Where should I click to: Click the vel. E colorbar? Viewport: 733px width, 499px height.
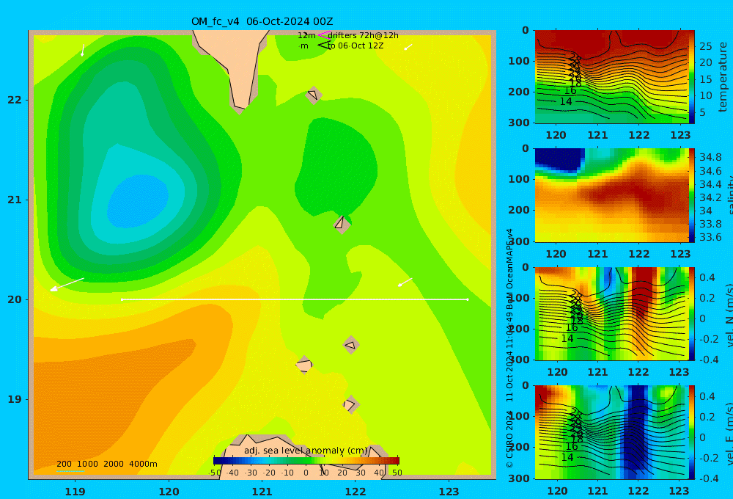click(x=691, y=432)
